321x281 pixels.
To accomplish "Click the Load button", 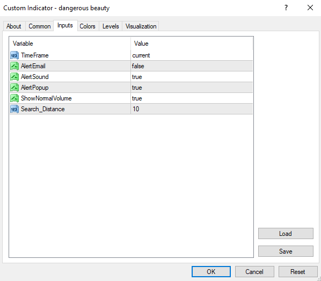I will (x=286, y=233).
